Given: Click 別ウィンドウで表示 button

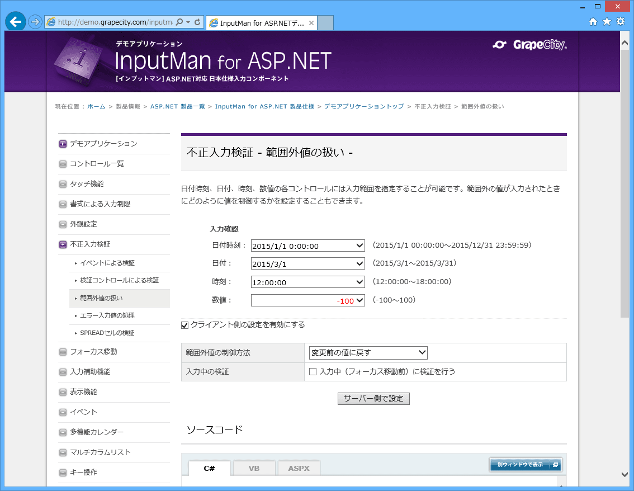Looking at the screenshot, I should pos(525,465).
